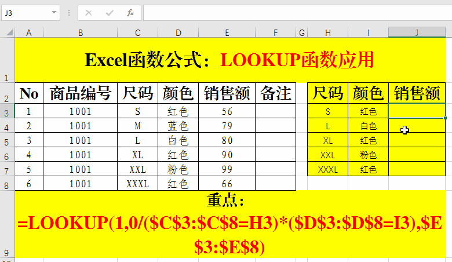Select row 8 header

click(x=7, y=183)
